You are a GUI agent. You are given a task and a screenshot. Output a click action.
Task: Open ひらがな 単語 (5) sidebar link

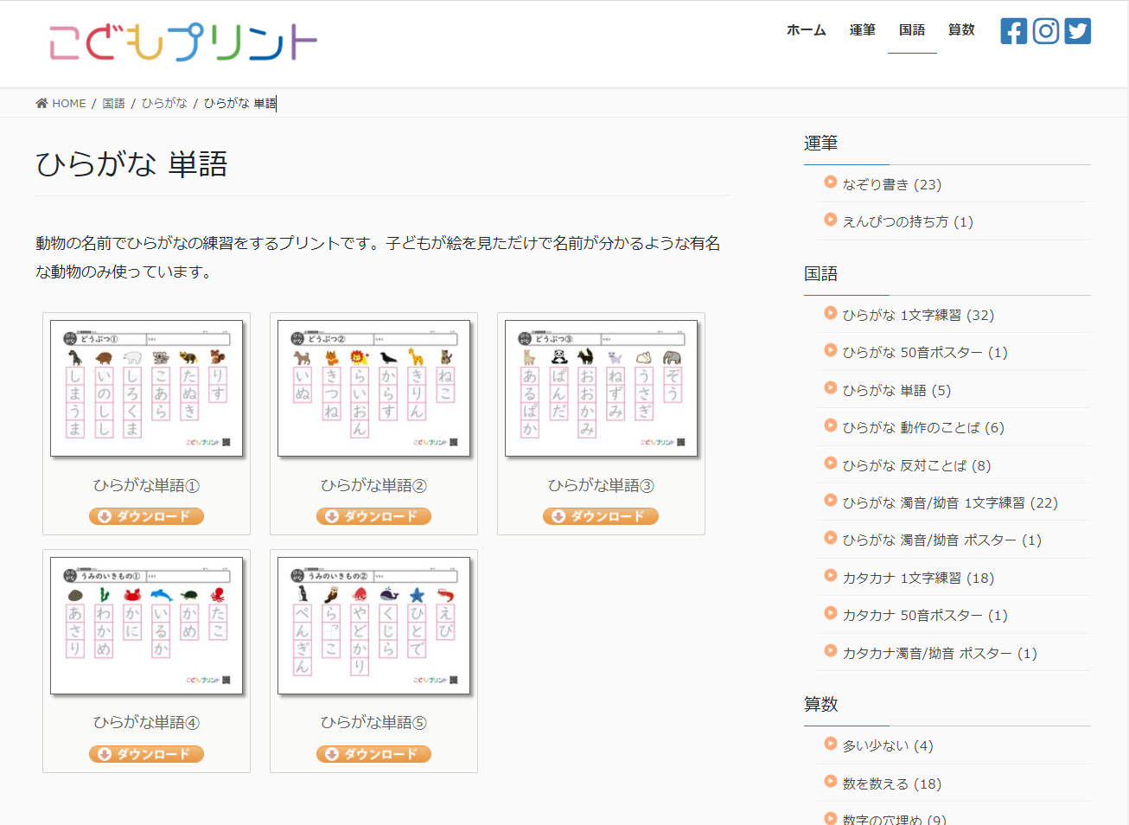[896, 391]
